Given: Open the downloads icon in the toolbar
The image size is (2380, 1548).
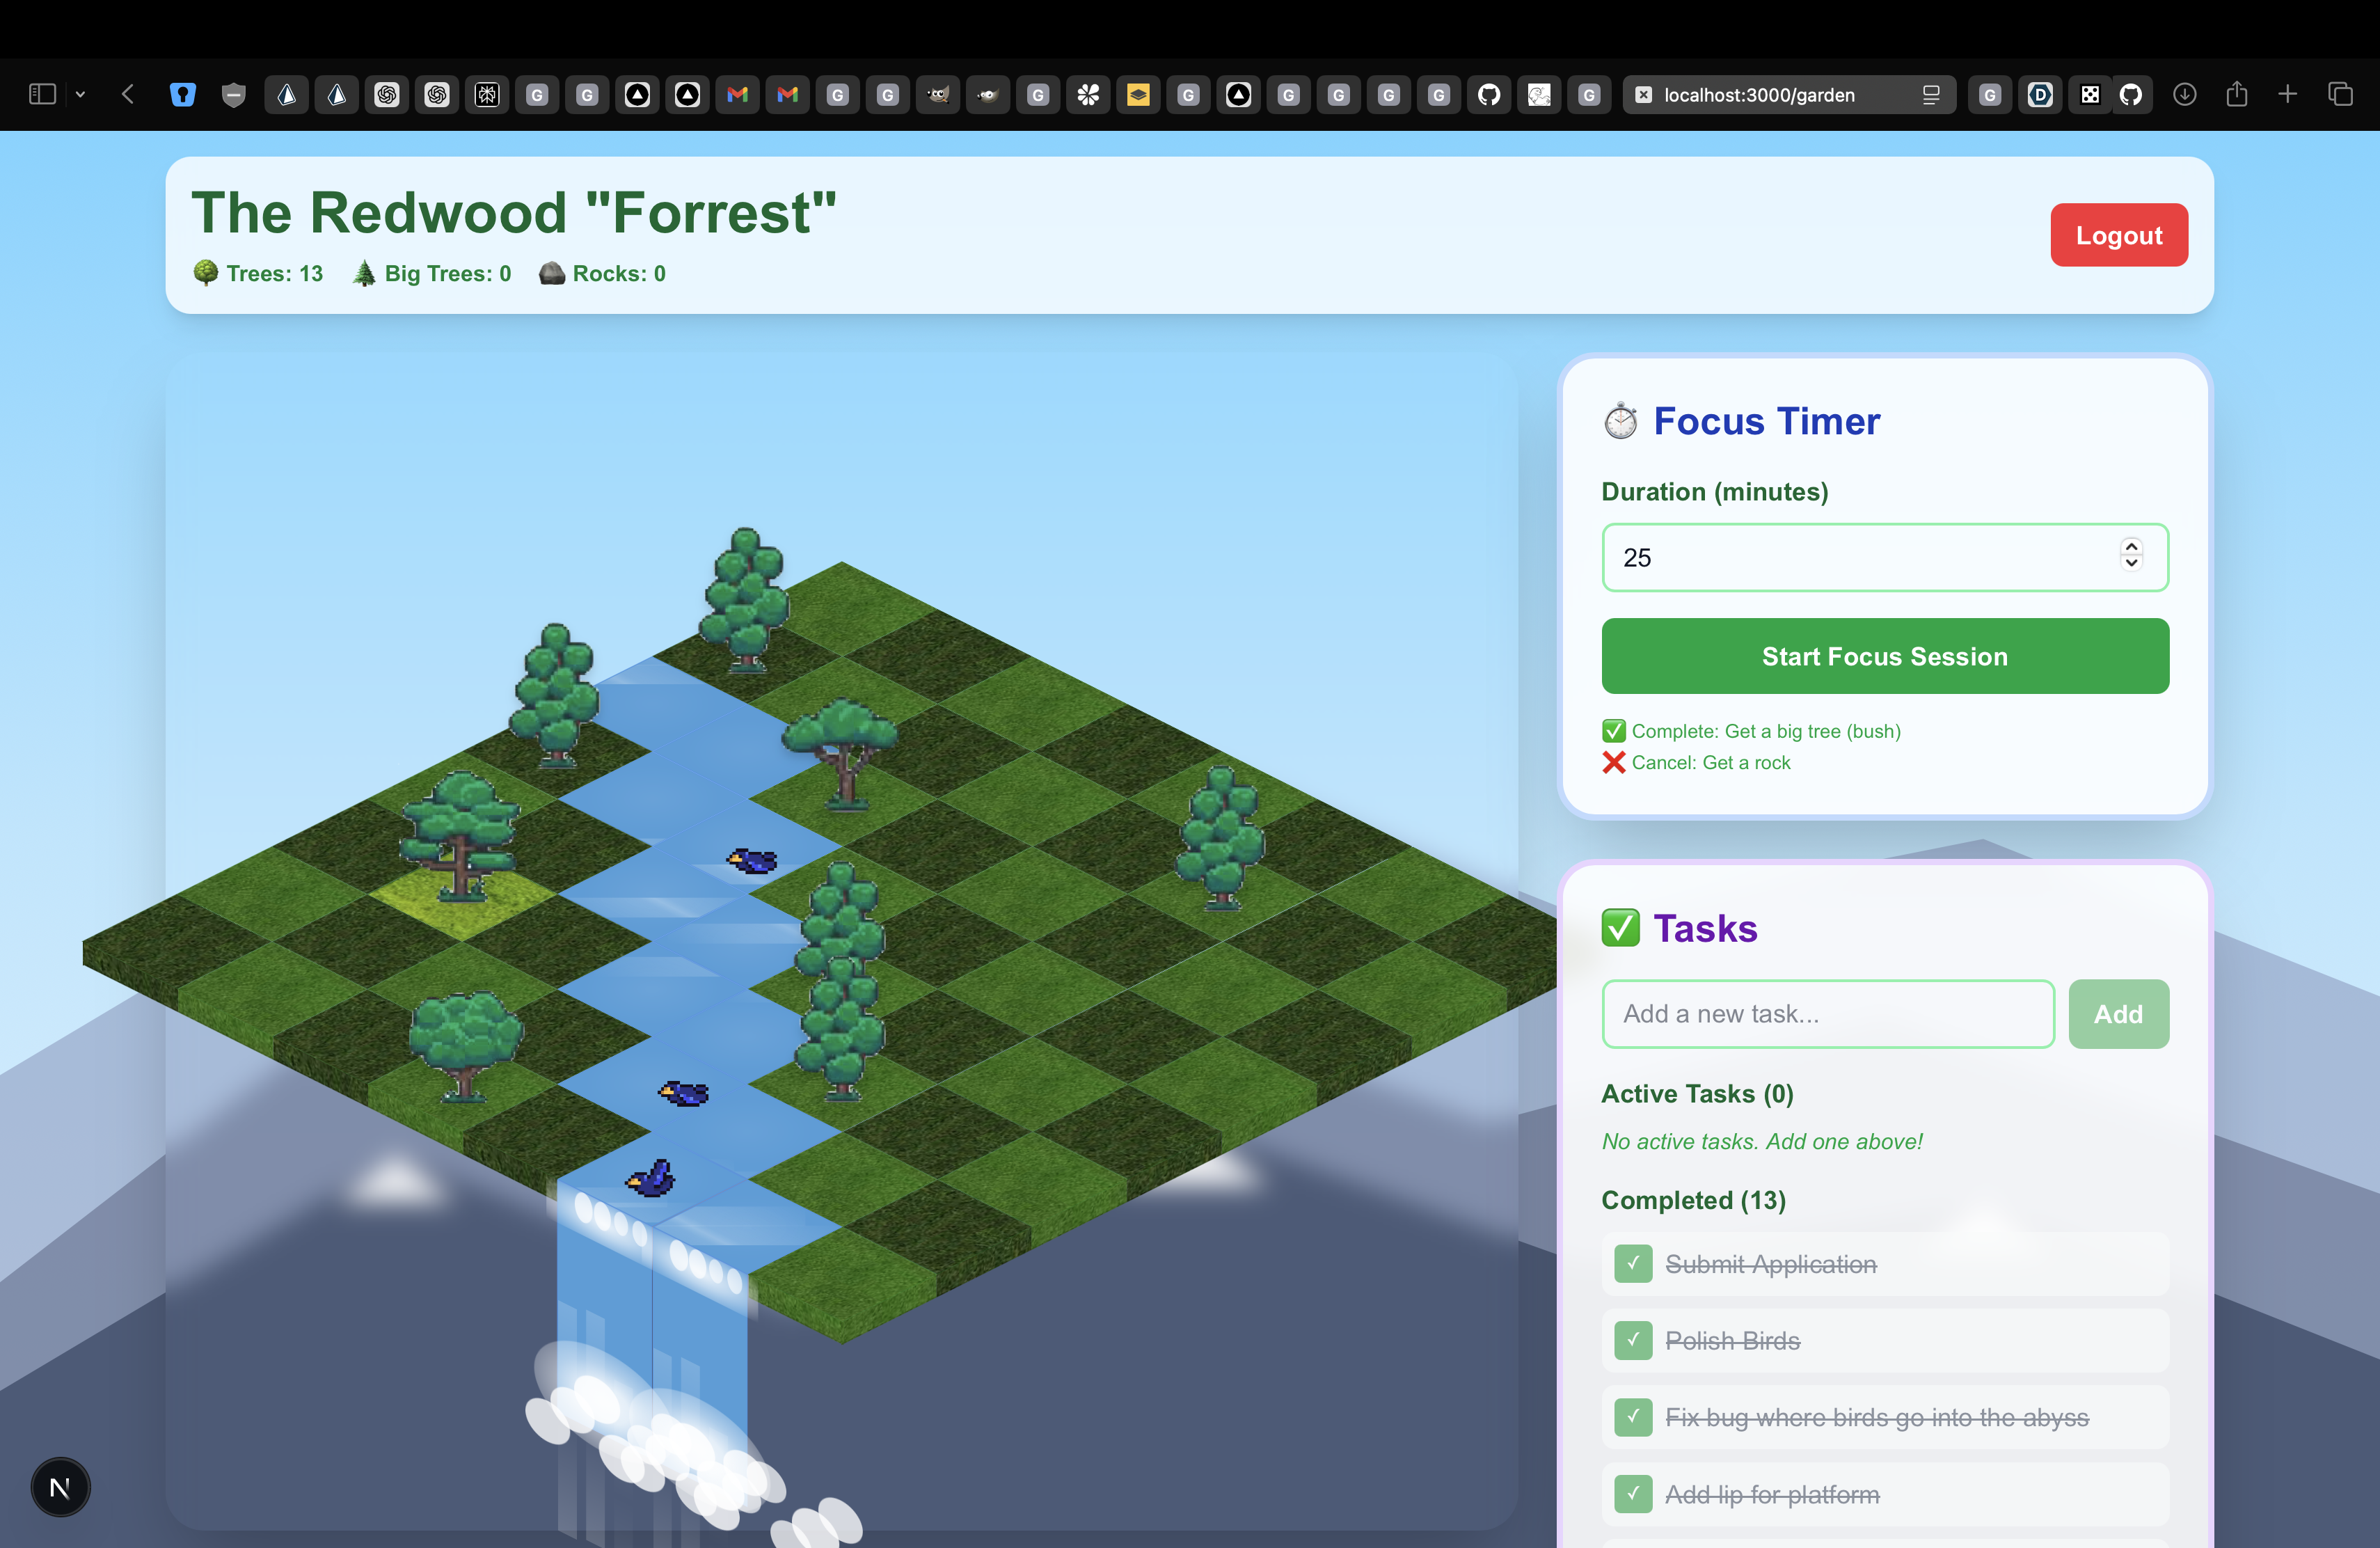Looking at the screenshot, I should click(x=2185, y=95).
